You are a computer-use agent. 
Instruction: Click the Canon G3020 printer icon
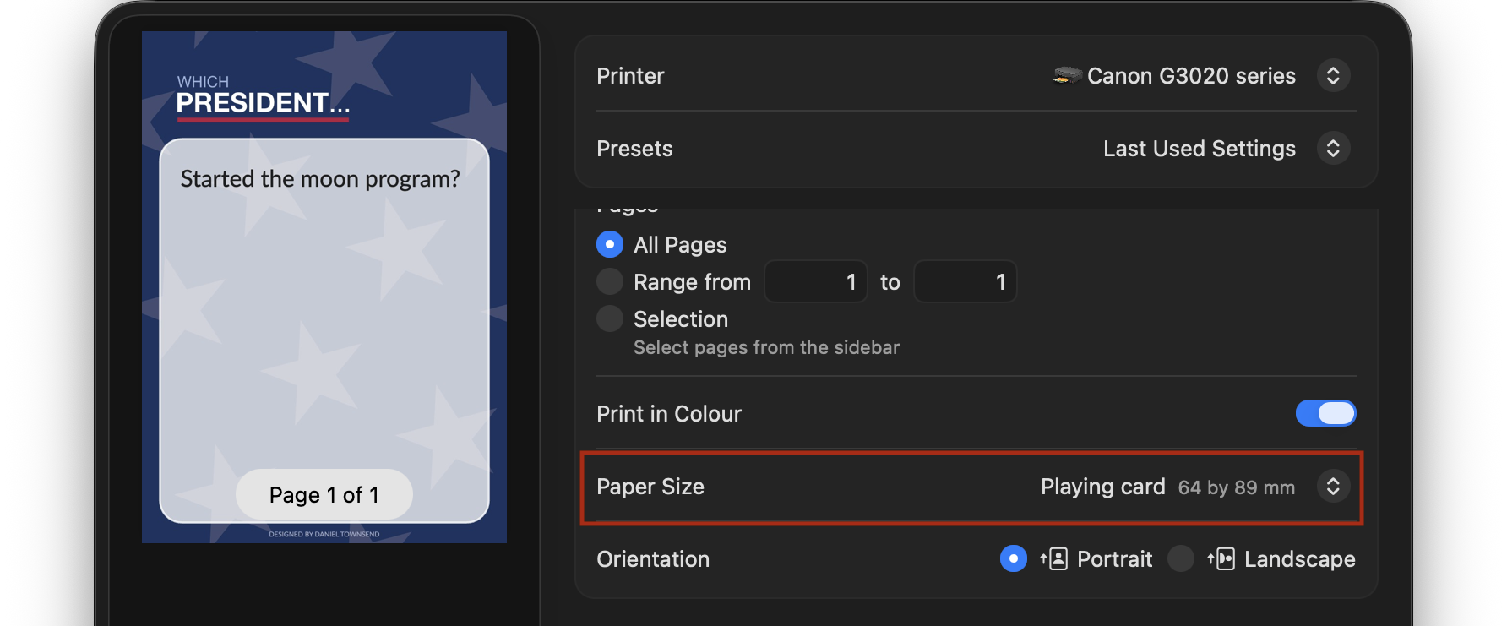click(1066, 75)
